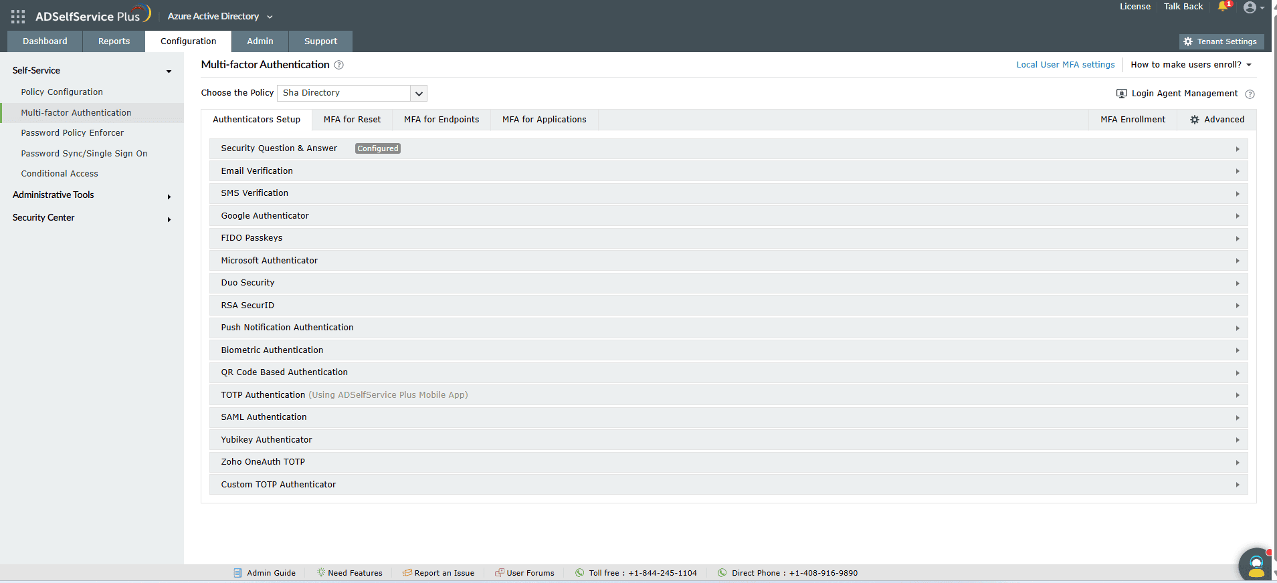Switch to MFA for Reset tab
1277x583 pixels.
point(353,120)
